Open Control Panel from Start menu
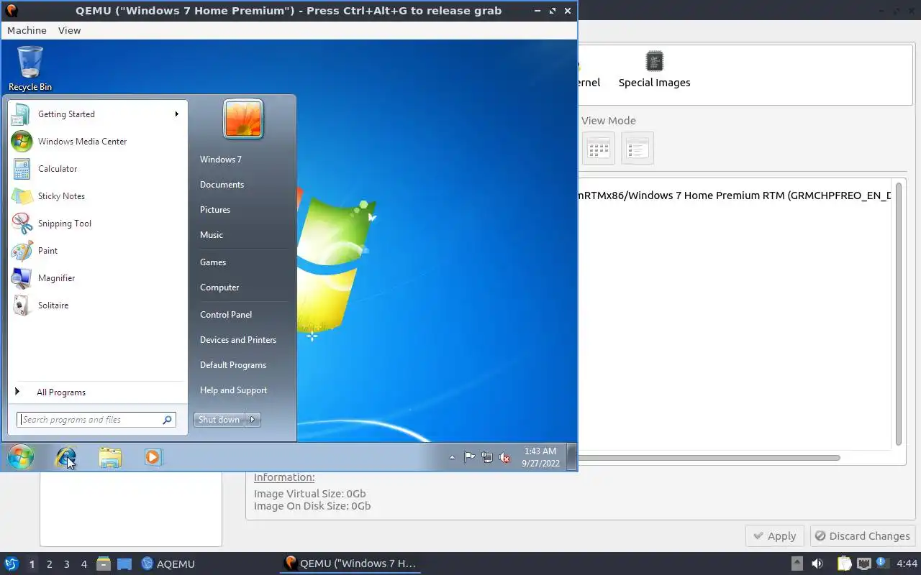 [226, 315]
